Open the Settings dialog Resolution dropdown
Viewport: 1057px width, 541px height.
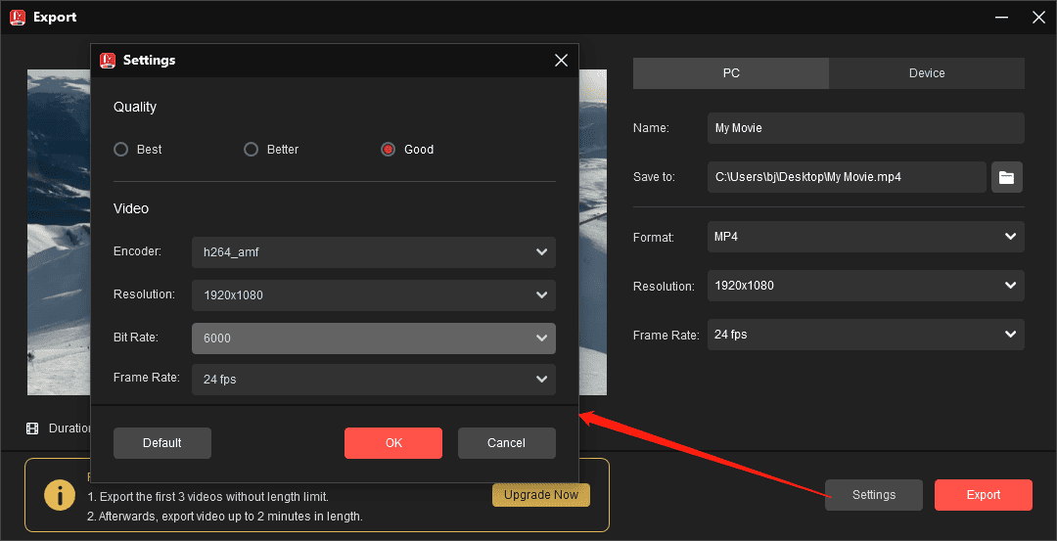pos(374,295)
